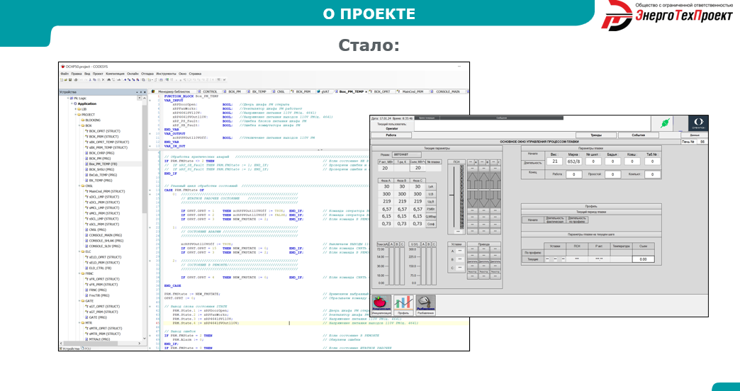Collapse the CNSL folder in the tree
This screenshot has height=391, width=740.
point(79,186)
